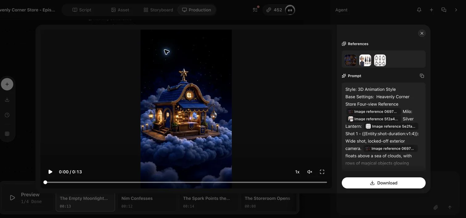Open the user avatar menu
This screenshot has height=218, width=466.
pyautogui.click(x=290, y=10)
